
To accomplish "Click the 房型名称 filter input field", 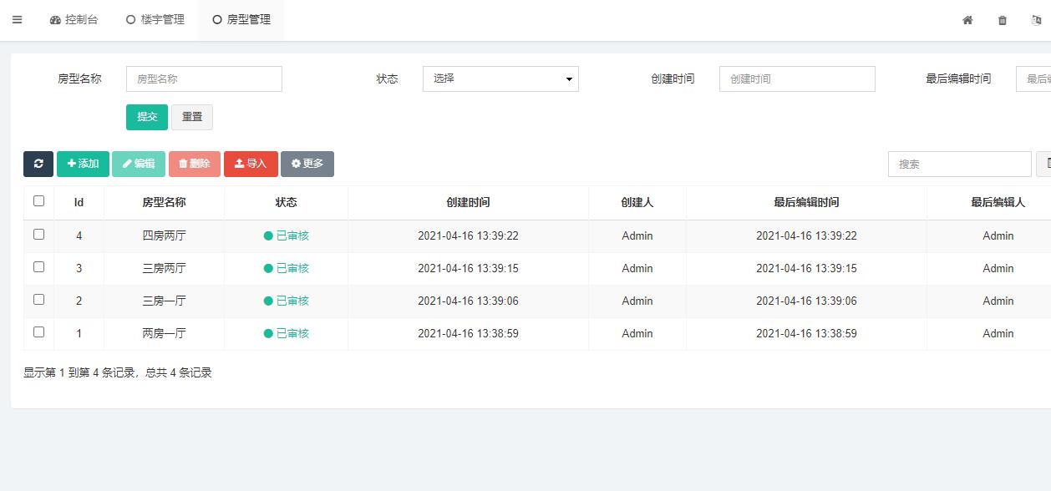I will point(204,78).
